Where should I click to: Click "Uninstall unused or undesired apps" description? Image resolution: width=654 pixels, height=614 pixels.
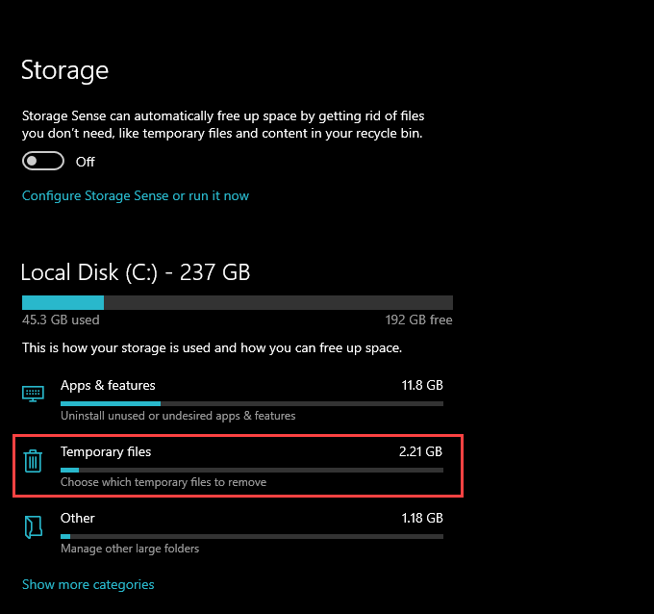tap(178, 416)
